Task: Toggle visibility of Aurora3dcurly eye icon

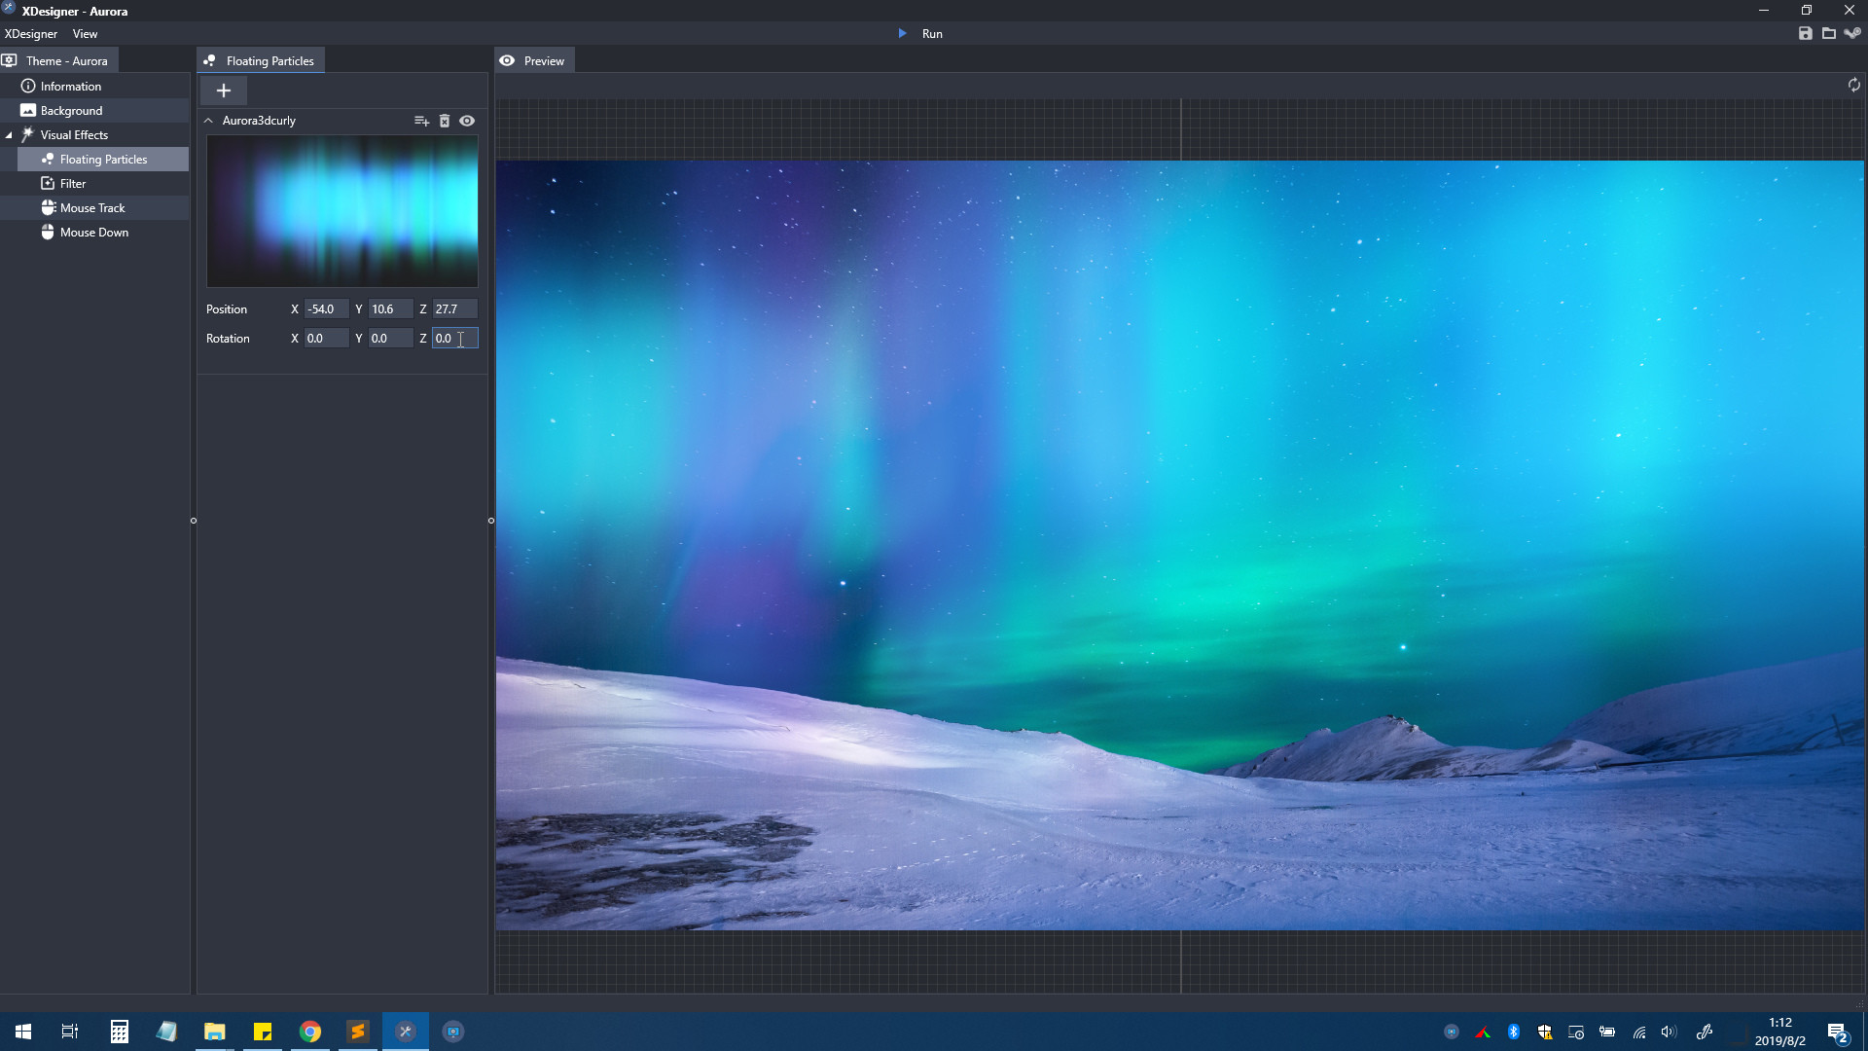Action: point(467,121)
